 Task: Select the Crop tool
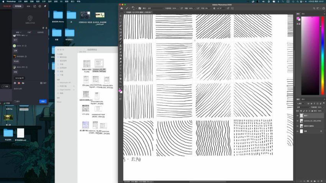[120, 29]
